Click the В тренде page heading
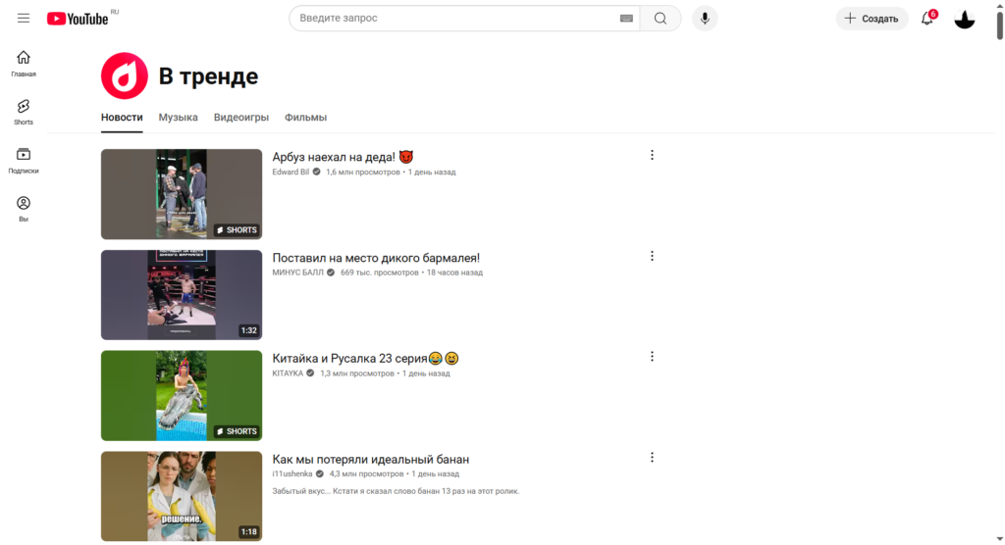Image resolution: width=1005 pixels, height=545 pixels. 208,76
